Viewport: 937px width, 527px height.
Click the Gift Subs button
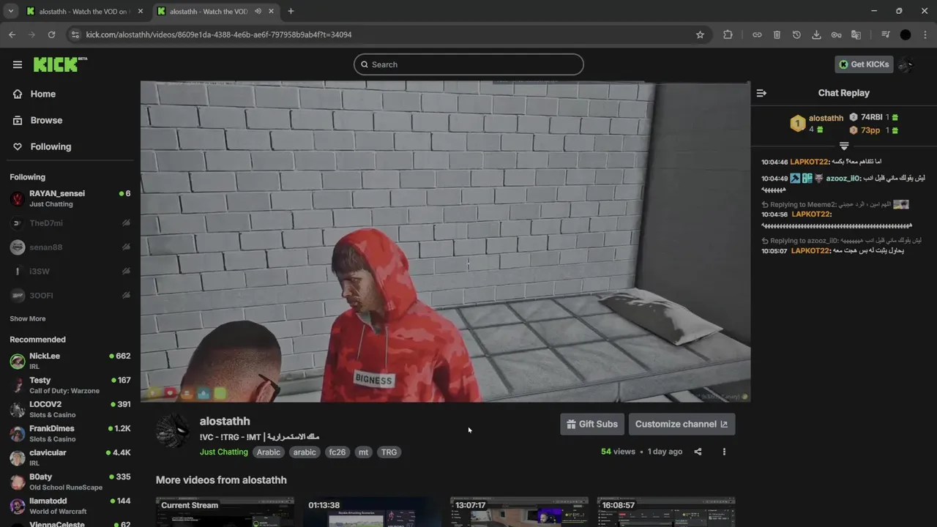coord(592,424)
